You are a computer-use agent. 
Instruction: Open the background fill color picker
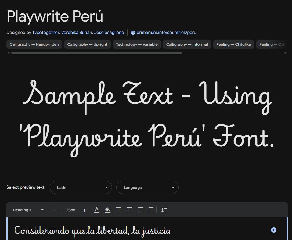coord(108,210)
